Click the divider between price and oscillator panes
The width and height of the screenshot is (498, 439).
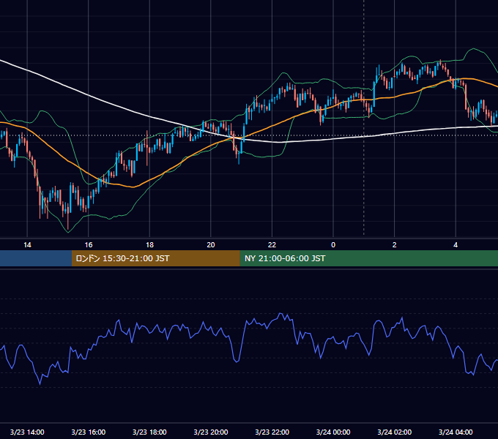point(249,269)
